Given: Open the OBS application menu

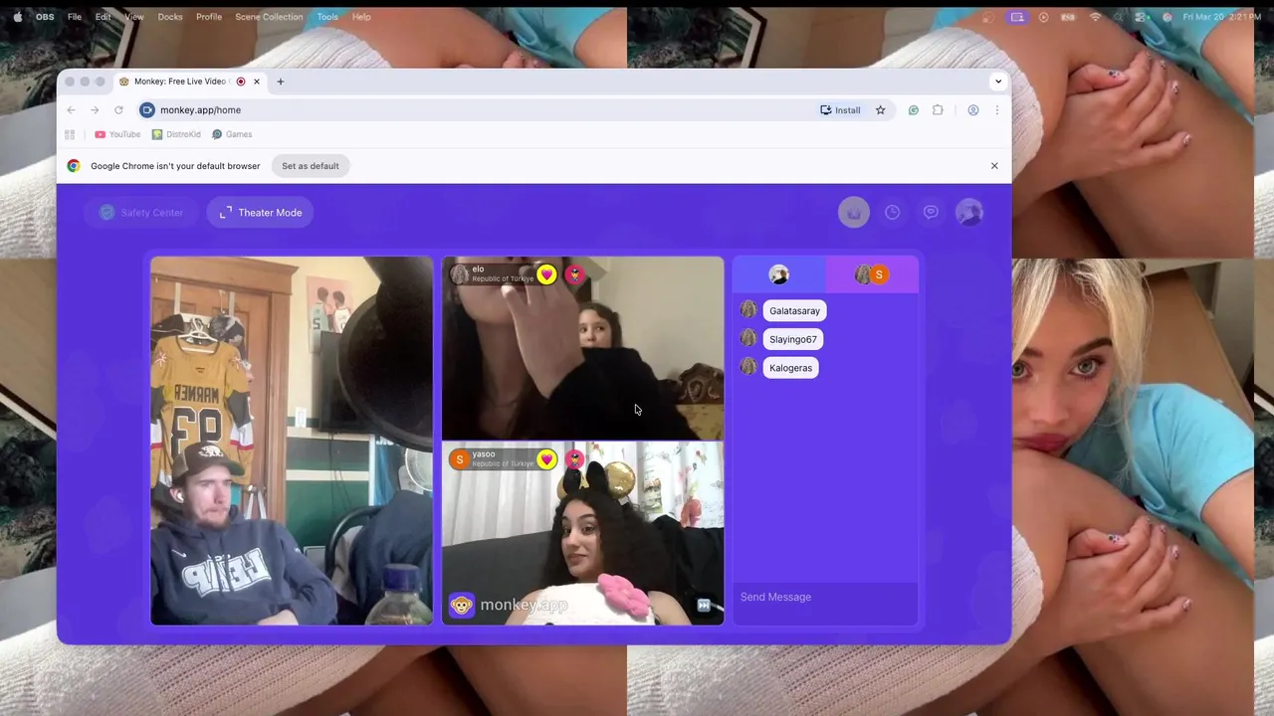Looking at the screenshot, I should [45, 17].
